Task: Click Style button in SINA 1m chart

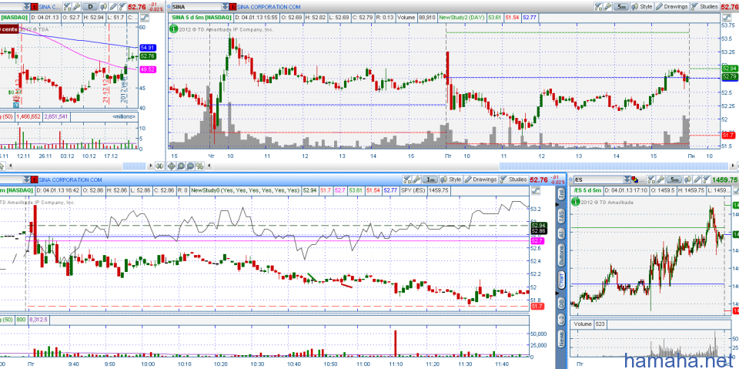Action: coord(450,179)
